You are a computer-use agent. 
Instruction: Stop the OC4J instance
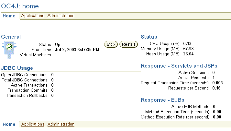(111, 44)
